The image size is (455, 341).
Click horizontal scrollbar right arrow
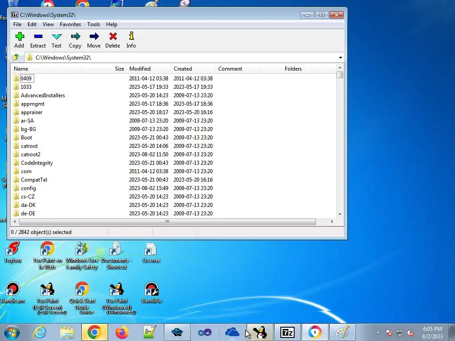click(332, 222)
